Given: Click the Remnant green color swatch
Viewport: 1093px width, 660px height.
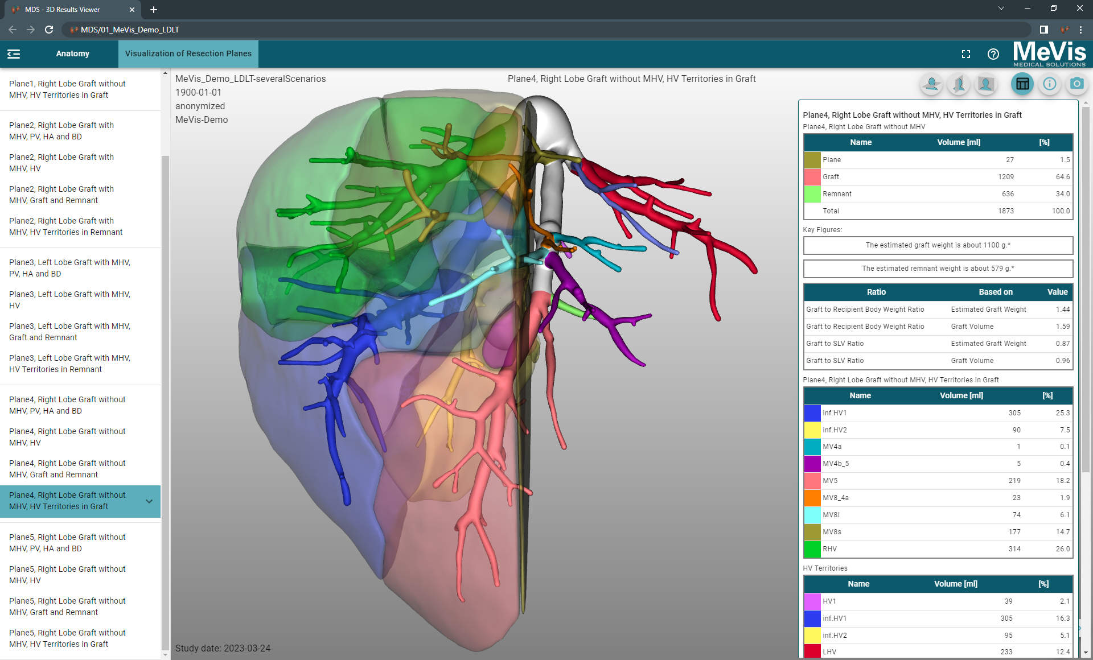Looking at the screenshot, I should [x=812, y=194].
